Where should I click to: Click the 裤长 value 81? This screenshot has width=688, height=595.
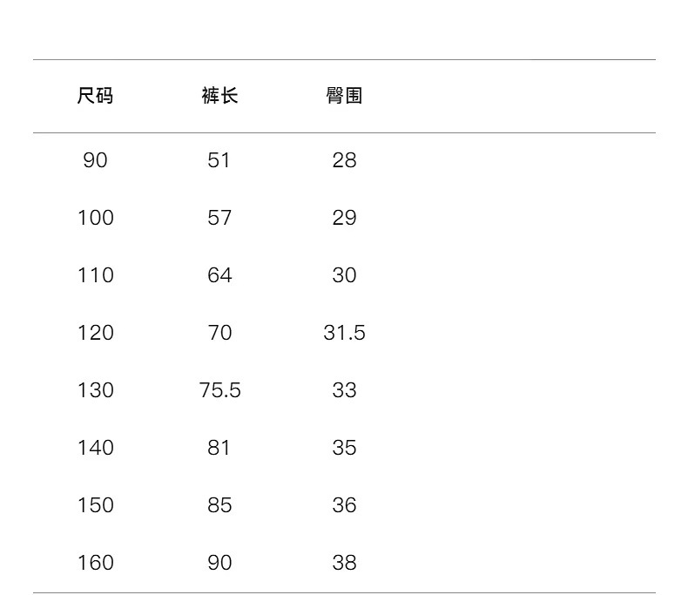click(x=219, y=448)
